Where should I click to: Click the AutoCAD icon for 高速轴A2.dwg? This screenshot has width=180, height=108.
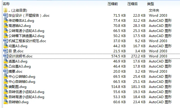pos(6,25)
